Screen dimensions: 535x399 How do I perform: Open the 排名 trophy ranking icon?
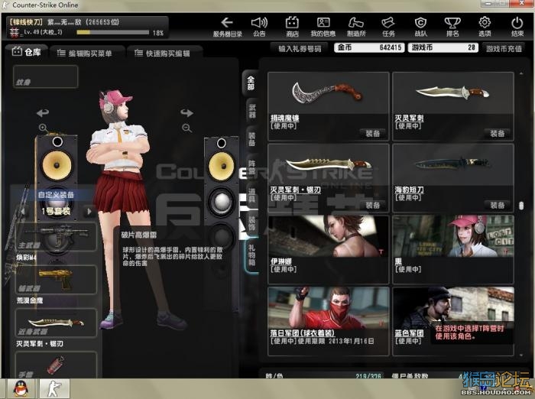pyautogui.click(x=452, y=27)
